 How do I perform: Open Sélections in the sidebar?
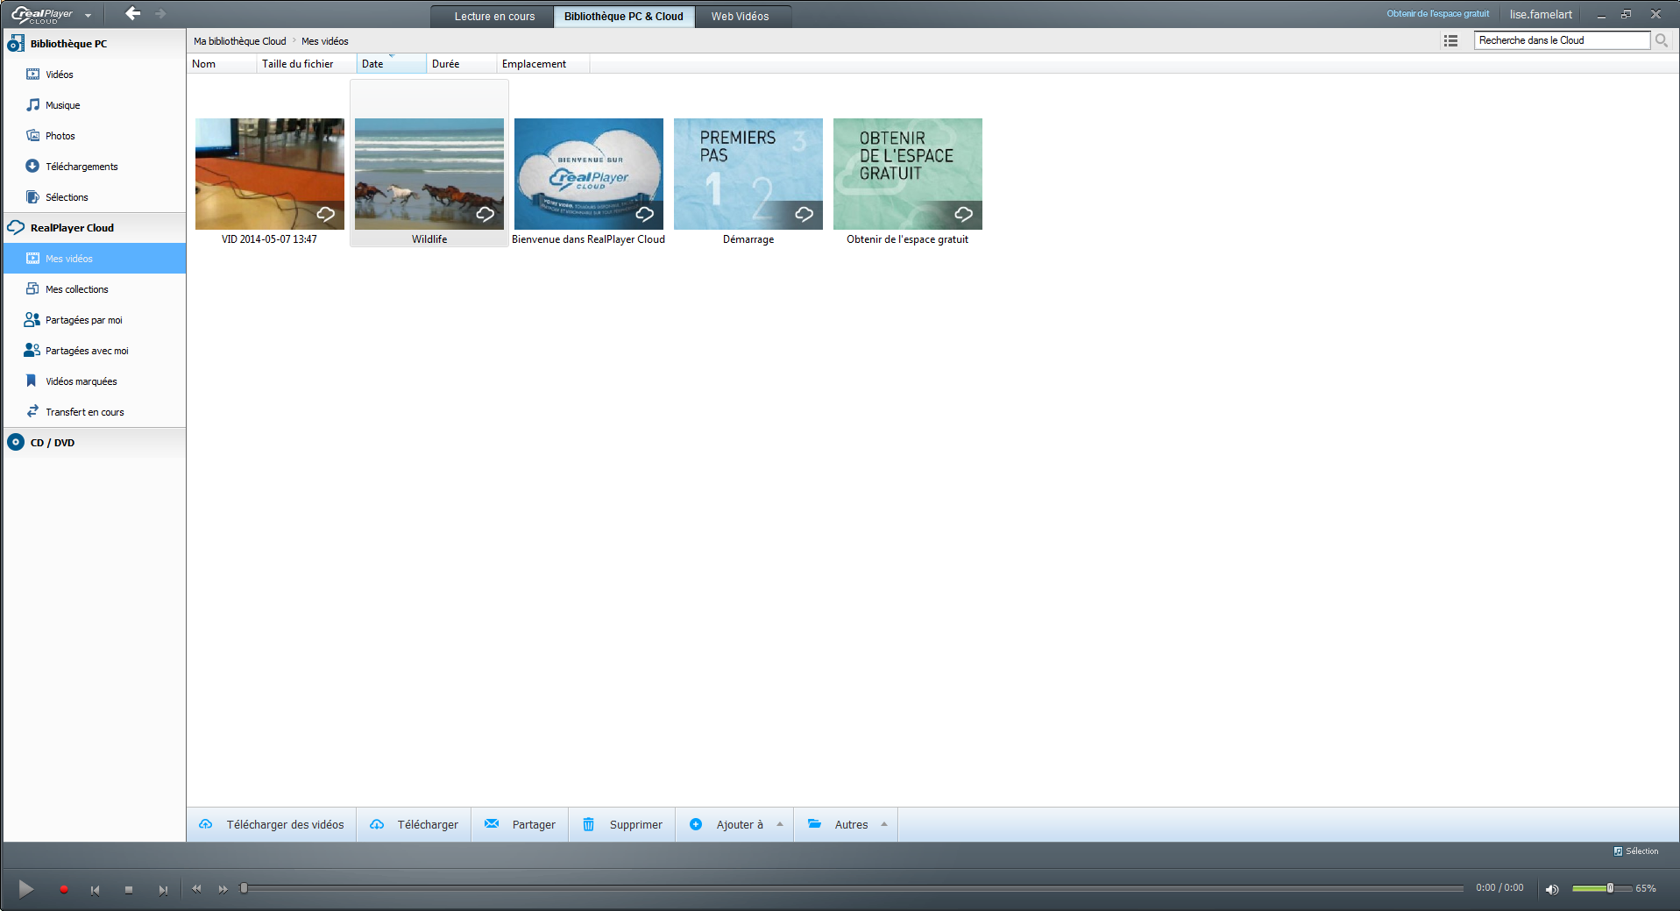94,197
